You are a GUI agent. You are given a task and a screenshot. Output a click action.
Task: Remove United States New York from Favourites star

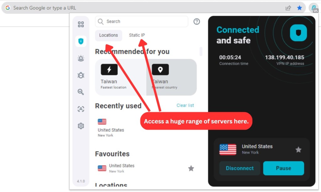pyautogui.click(x=191, y=168)
